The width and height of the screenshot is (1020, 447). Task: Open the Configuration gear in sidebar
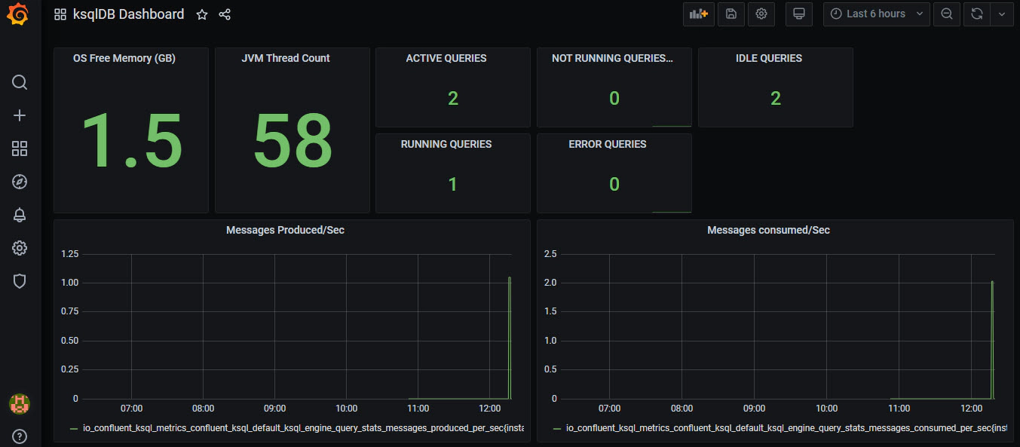coord(20,248)
